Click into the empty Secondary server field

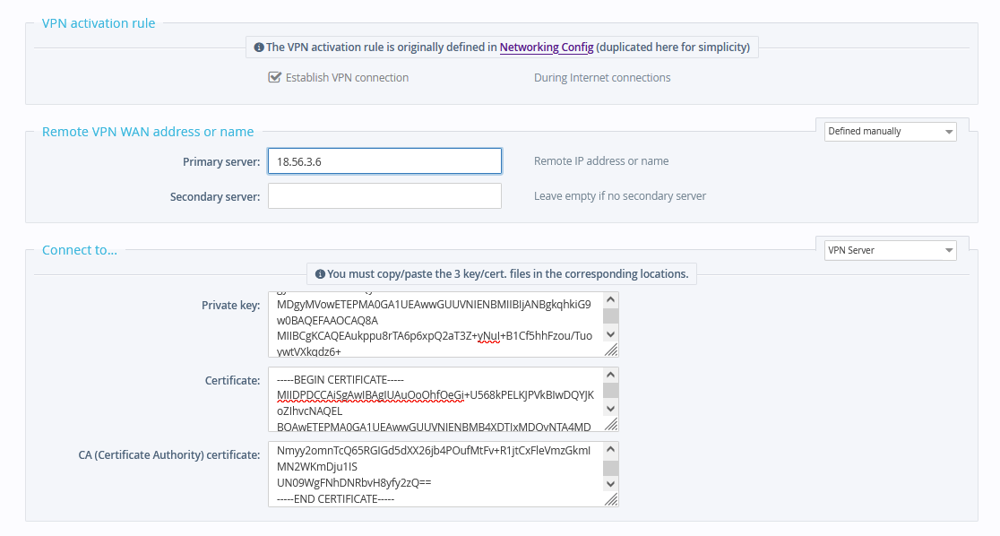[x=384, y=195]
